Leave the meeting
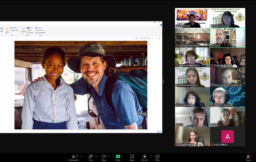 pyautogui.click(x=248, y=157)
